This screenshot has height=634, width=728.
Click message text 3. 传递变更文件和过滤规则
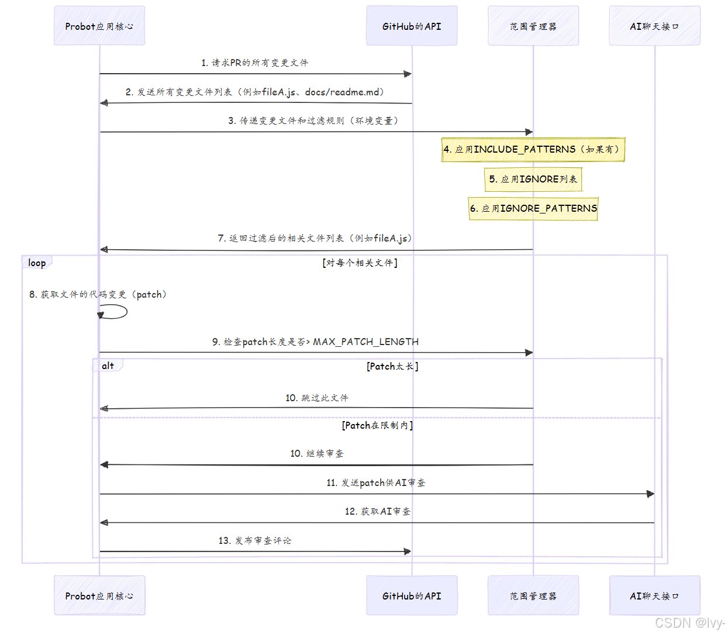[x=314, y=120]
